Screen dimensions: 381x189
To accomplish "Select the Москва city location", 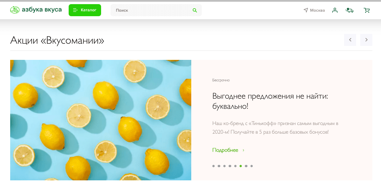I will click(x=314, y=10).
